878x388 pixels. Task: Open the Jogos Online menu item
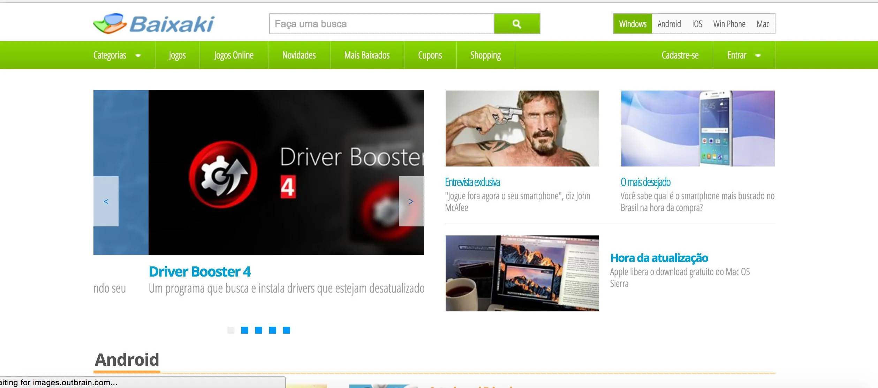[234, 55]
